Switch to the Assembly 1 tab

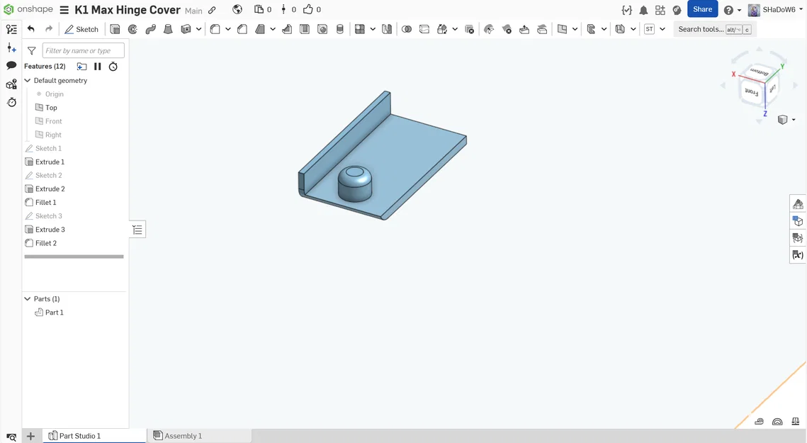(178, 436)
